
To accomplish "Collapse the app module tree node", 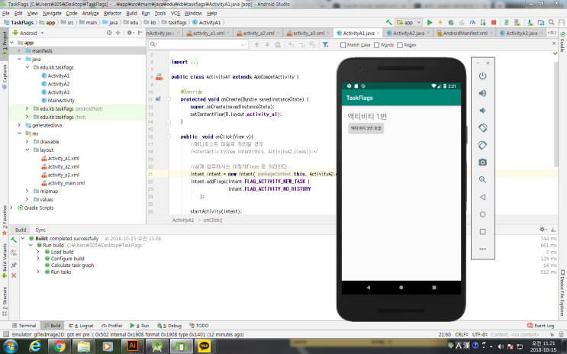I will tap(12, 43).
